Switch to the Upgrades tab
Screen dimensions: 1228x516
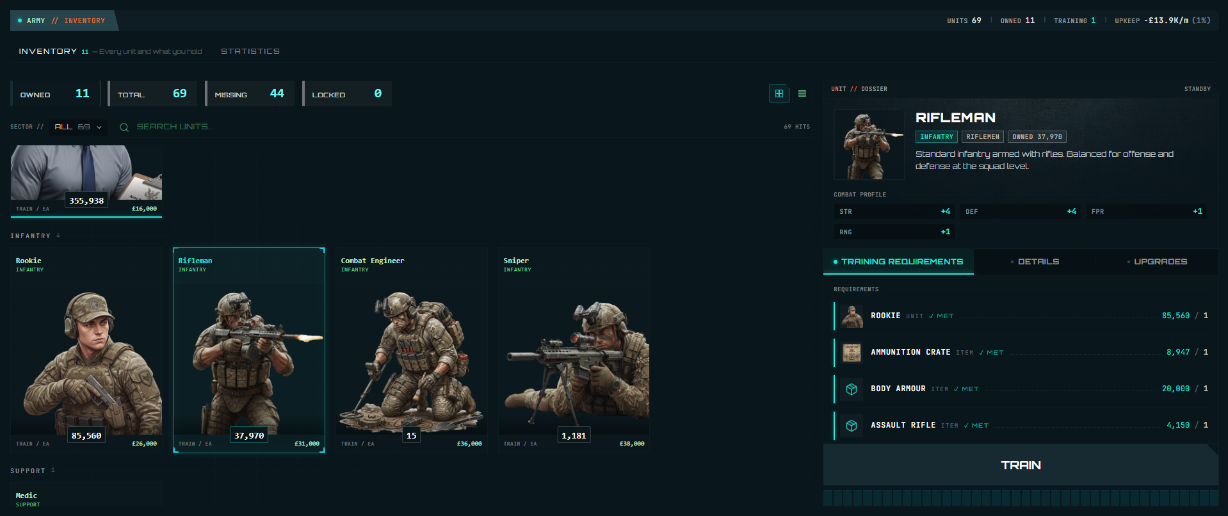tap(1157, 262)
